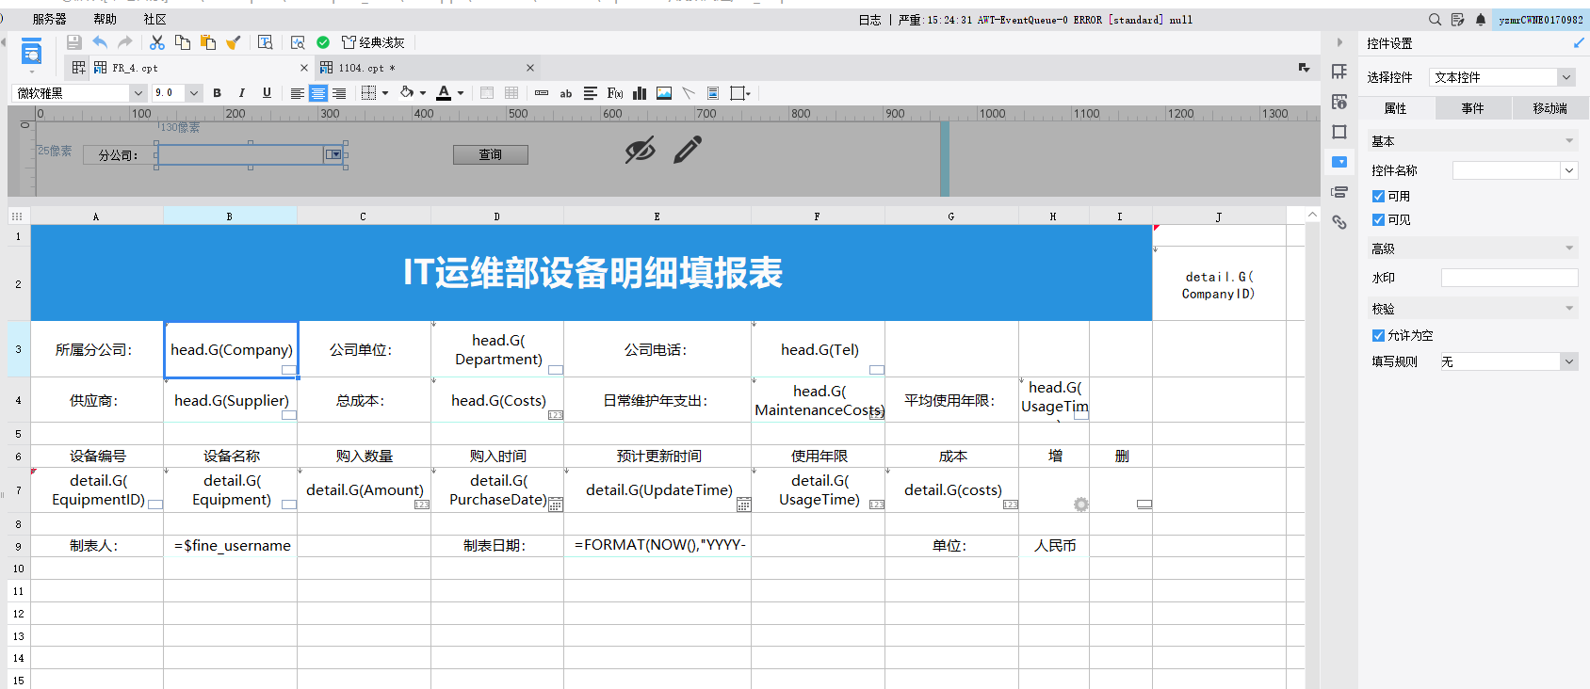This screenshot has height=689, width=1590.
Task: Click the 水印 input field
Action: (x=1509, y=278)
